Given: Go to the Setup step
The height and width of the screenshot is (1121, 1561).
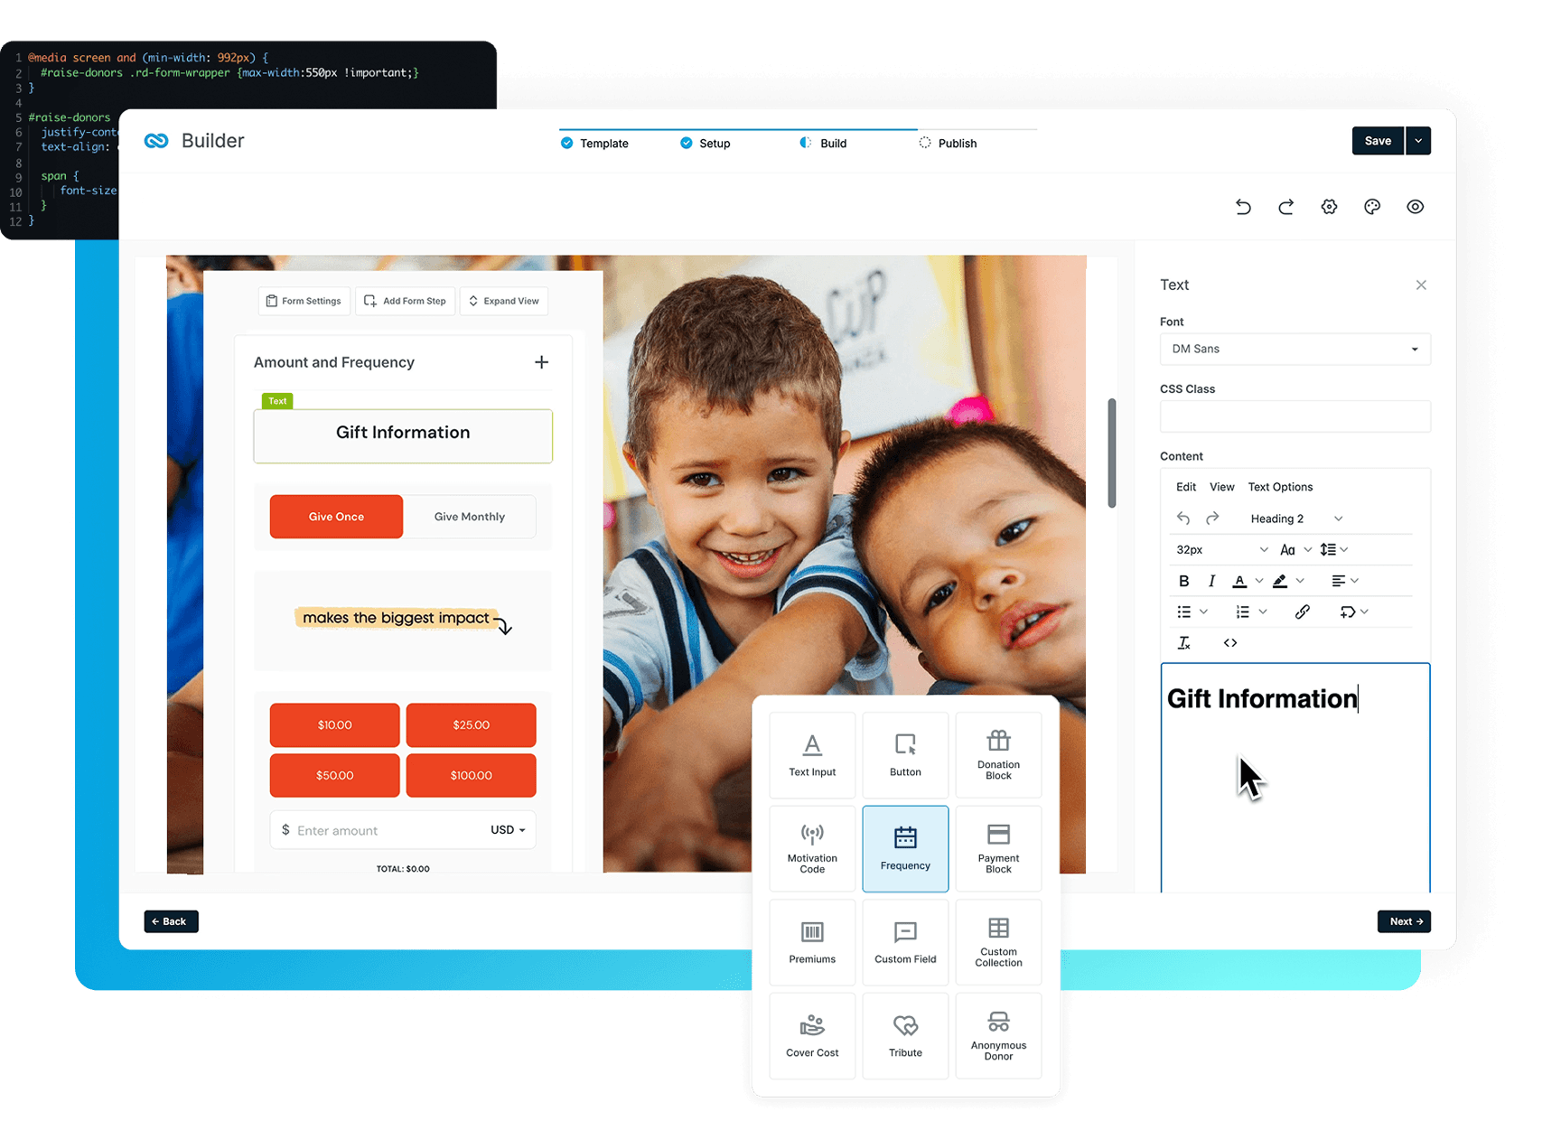Looking at the screenshot, I should pyautogui.click(x=705, y=144).
